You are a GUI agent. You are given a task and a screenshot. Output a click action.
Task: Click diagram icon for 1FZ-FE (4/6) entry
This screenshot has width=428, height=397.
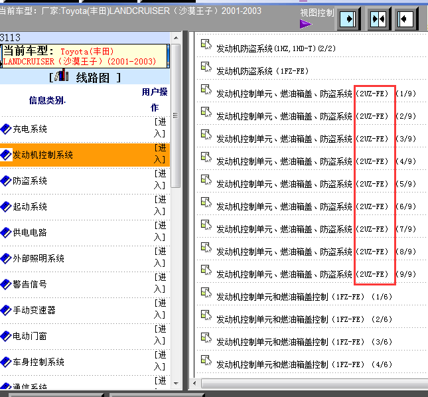[x=206, y=360]
